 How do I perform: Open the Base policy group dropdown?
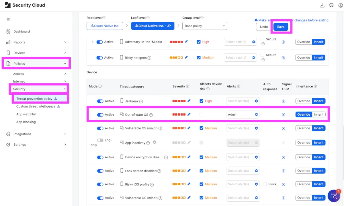coord(205,26)
